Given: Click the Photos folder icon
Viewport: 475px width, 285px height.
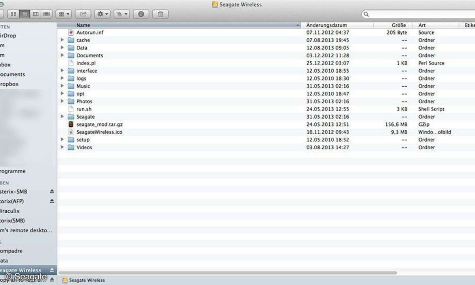Looking at the screenshot, I should pyautogui.click(x=71, y=101).
